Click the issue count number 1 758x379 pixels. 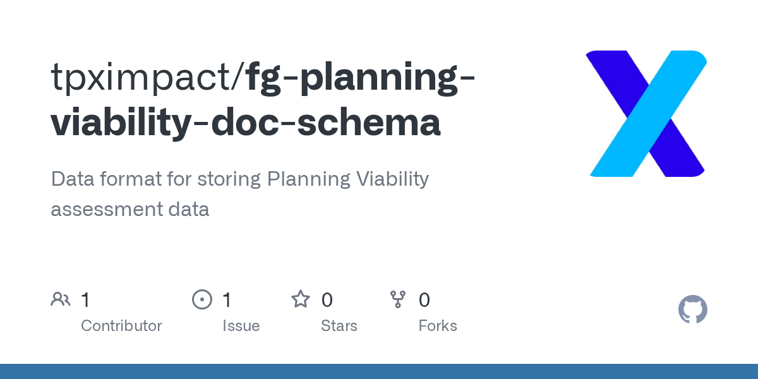[x=227, y=299]
